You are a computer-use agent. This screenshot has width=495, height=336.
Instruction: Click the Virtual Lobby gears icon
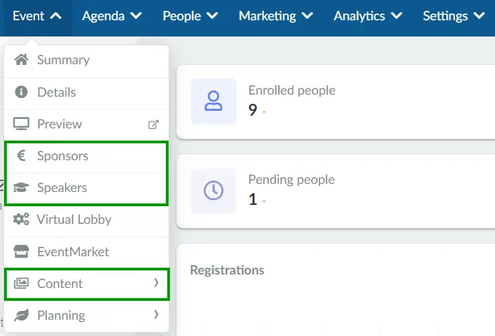(x=21, y=219)
